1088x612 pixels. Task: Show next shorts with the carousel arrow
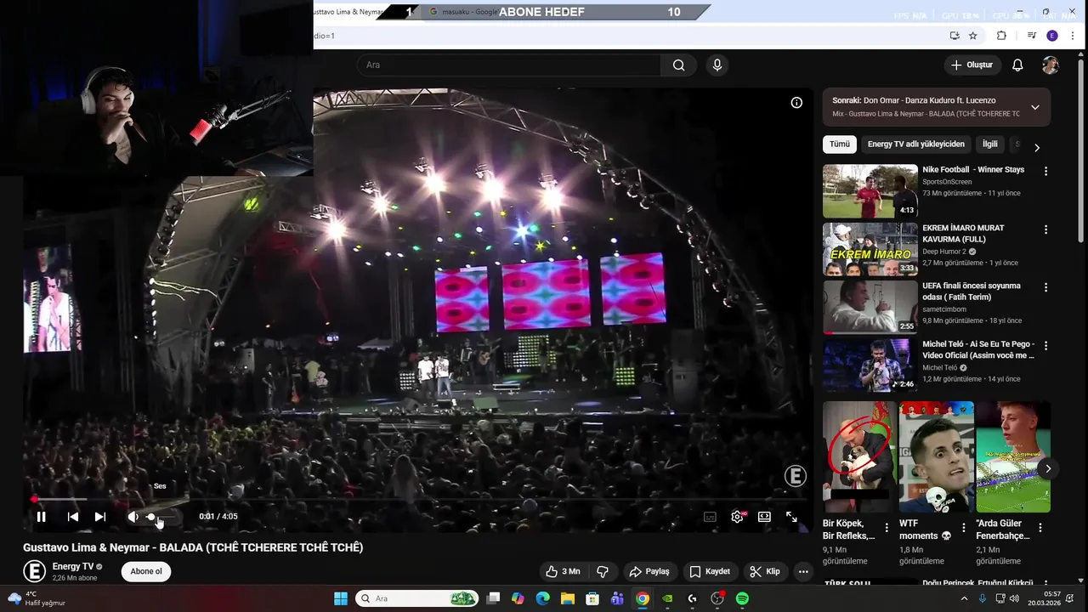point(1048,468)
